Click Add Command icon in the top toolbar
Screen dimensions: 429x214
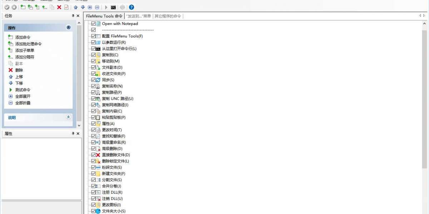pos(23,7)
